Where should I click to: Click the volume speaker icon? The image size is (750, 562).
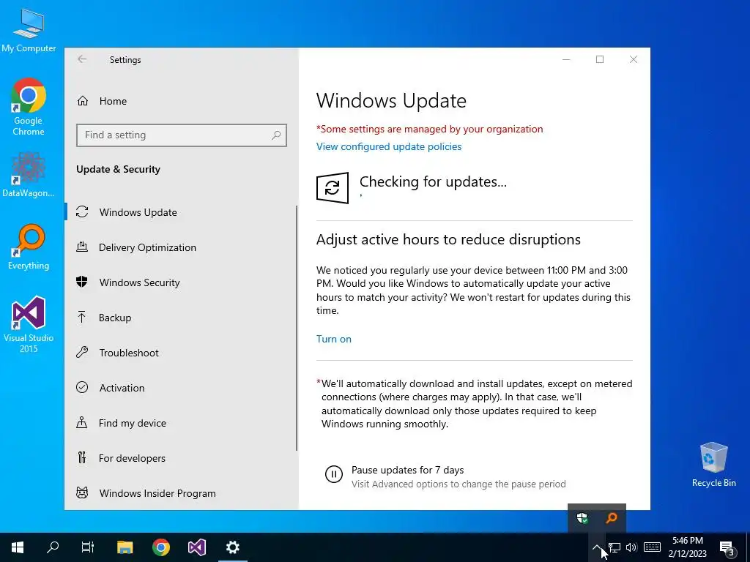631,547
